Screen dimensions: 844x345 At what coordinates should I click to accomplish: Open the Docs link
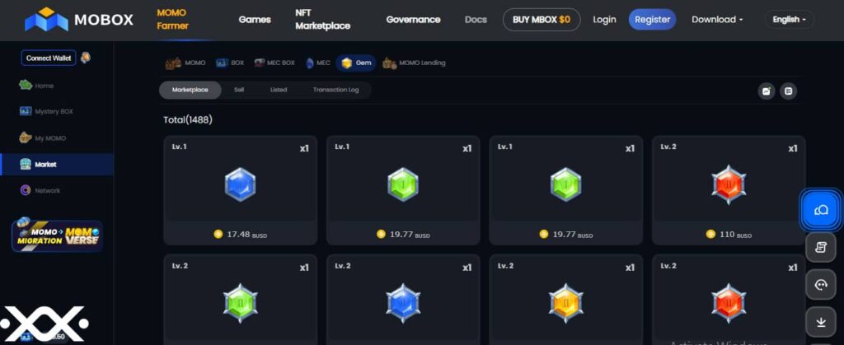476,20
